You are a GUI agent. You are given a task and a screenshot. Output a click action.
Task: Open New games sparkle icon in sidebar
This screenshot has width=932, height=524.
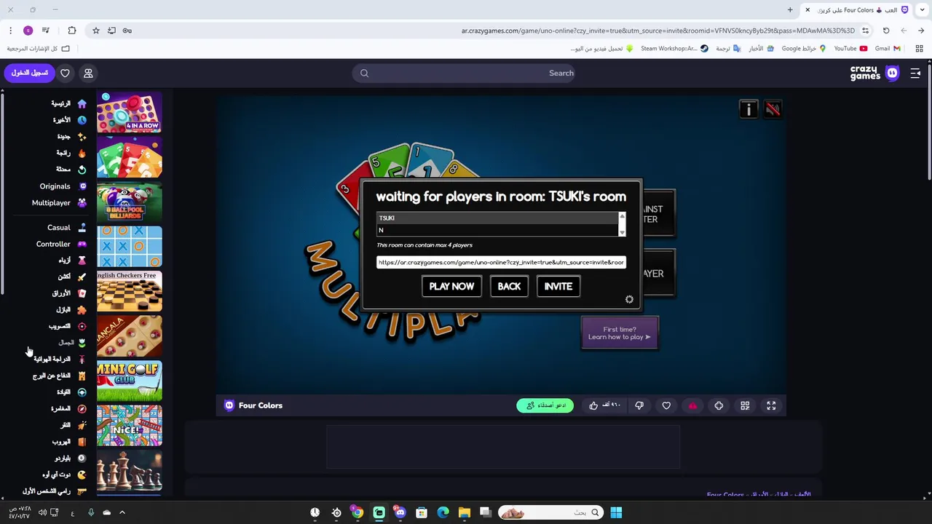82,137
